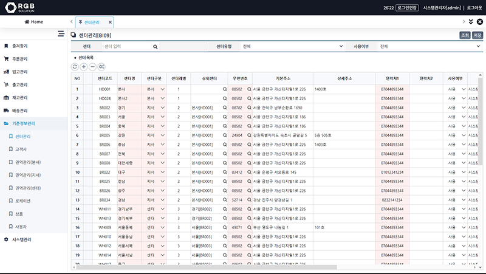
Task: Select 고객사 submenu item
Action: point(21,149)
